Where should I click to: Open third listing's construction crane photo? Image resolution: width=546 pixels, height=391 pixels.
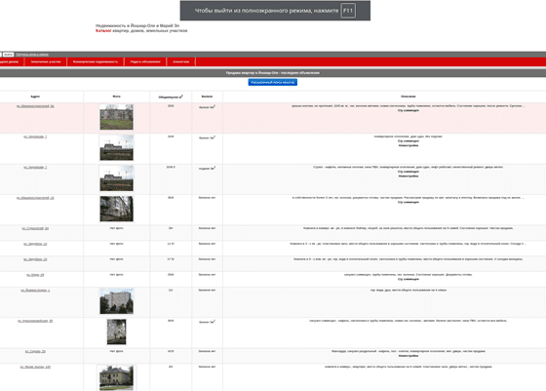click(x=117, y=178)
